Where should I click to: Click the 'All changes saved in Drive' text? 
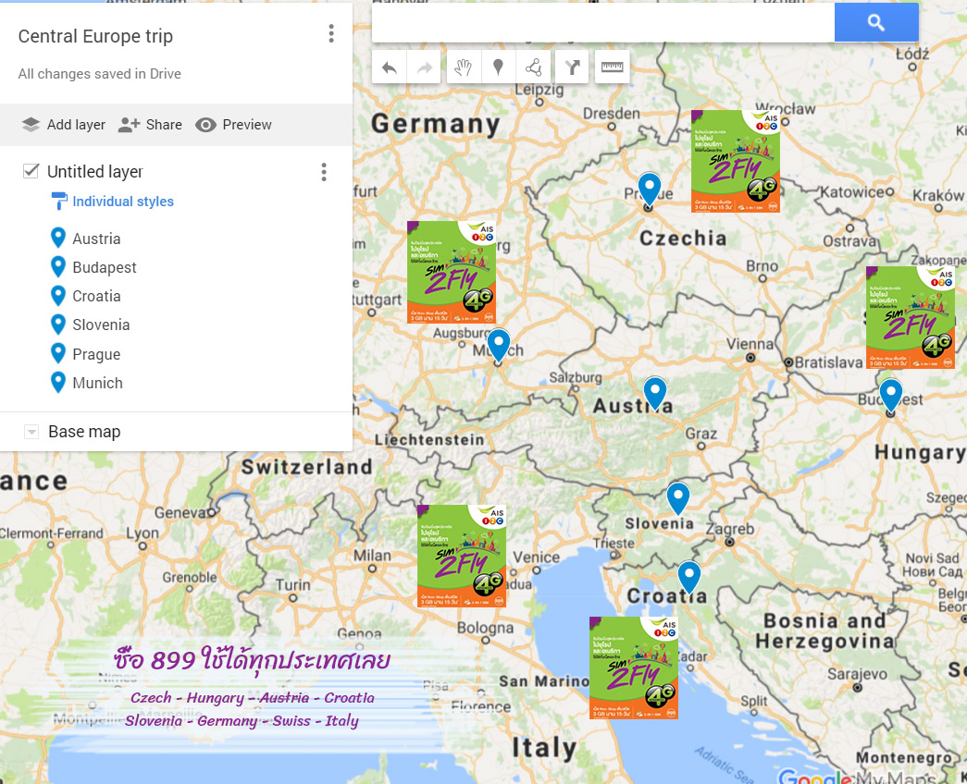pyautogui.click(x=100, y=74)
